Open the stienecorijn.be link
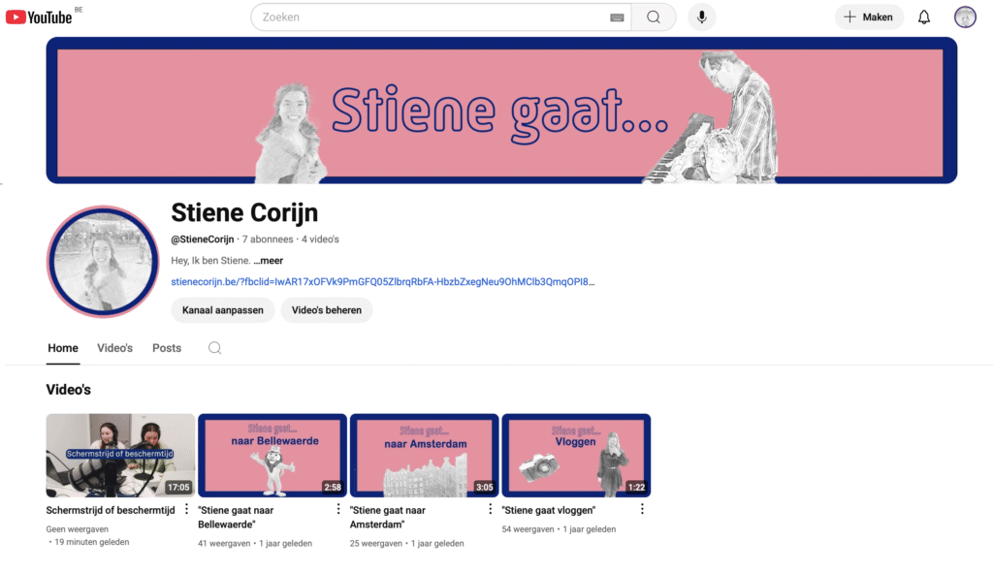This screenshot has height=574, width=993. pos(382,282)
